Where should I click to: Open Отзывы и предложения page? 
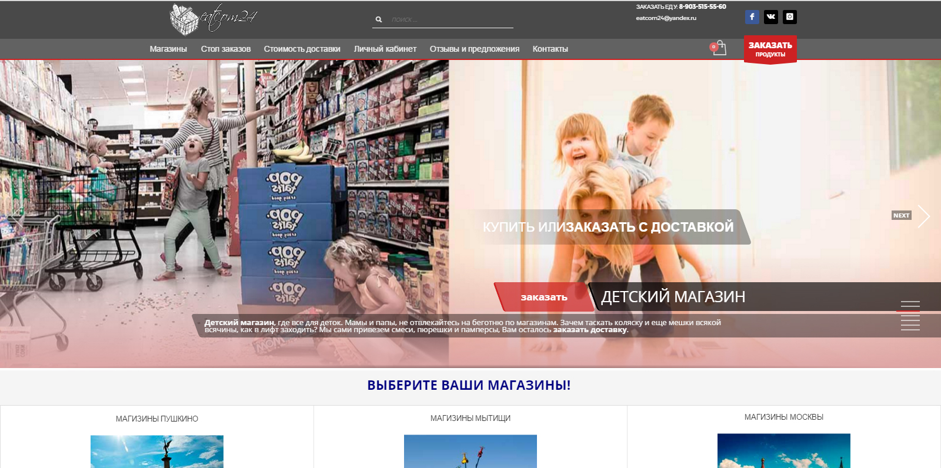[x=475, y=49]
